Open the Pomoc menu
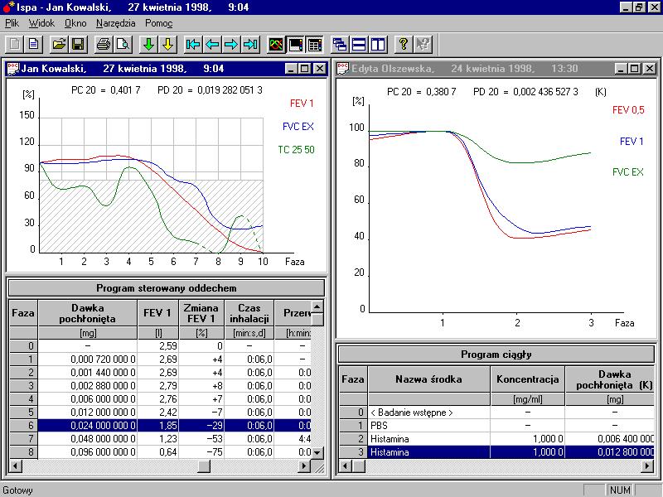Screen dimensions: 663x497 158,23
